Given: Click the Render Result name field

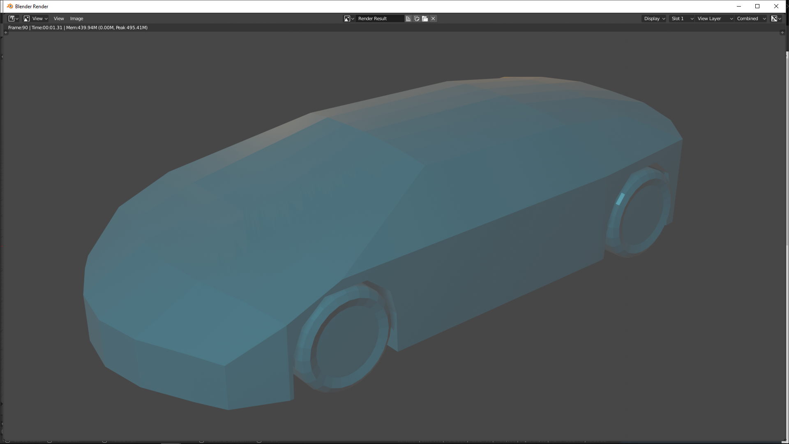Looking at the screenshot, I should coord(379,18).
